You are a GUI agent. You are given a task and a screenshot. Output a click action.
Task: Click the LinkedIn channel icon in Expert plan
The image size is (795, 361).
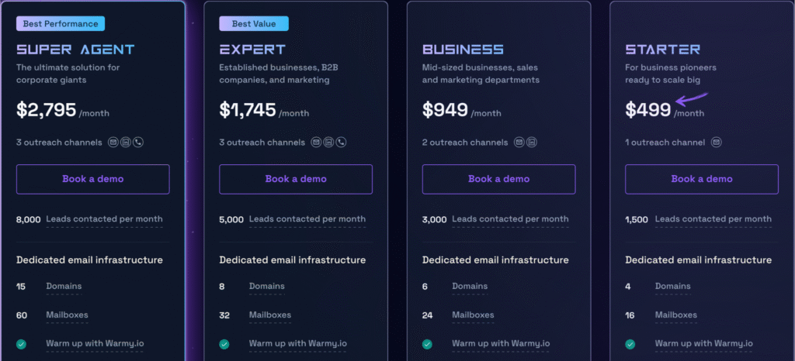pyautogui.click(x=328, y=143)
